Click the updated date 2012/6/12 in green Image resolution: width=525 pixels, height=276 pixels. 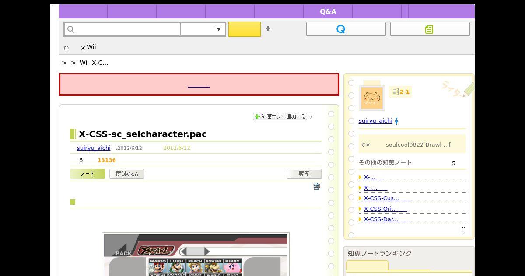tap(177, 148)
